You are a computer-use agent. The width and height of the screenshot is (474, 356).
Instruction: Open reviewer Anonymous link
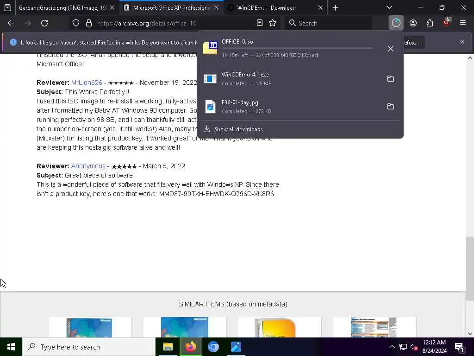(x=88, y=166)
